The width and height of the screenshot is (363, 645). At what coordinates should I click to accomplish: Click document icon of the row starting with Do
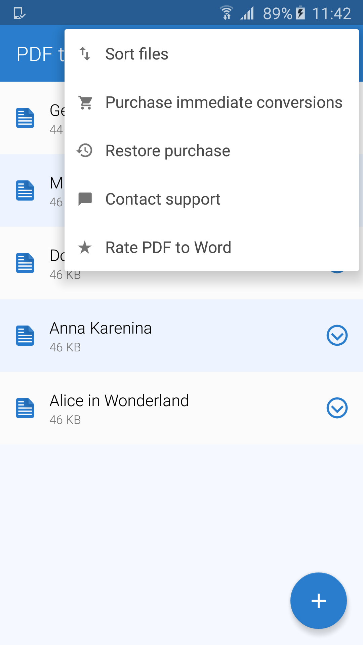pos(25,263)
